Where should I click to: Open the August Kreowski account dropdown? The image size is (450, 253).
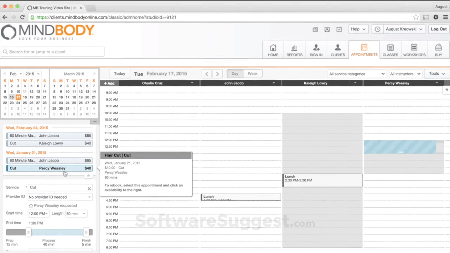click(x=404, y=29)
